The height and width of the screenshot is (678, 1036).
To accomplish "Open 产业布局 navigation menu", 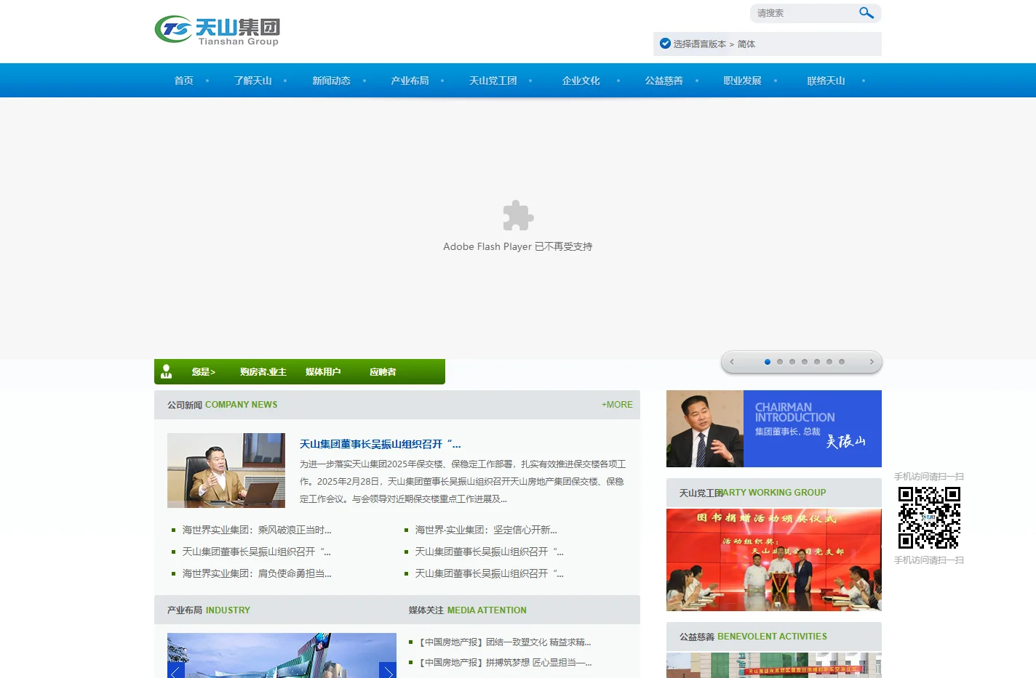I will pos(410,81).
